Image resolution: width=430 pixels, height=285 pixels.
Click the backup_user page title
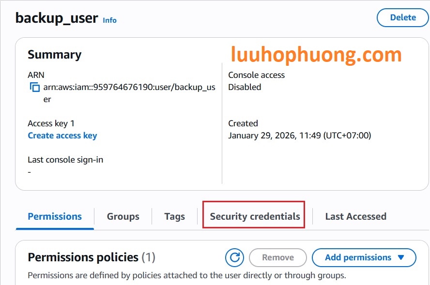pos(56,18)
